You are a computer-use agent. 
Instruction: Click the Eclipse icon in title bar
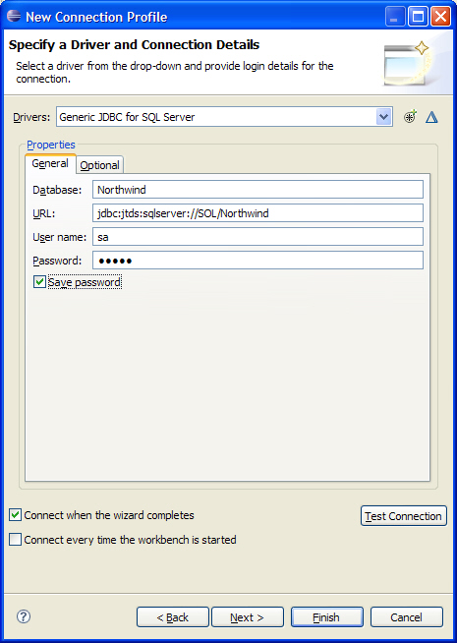click(14, 16)
